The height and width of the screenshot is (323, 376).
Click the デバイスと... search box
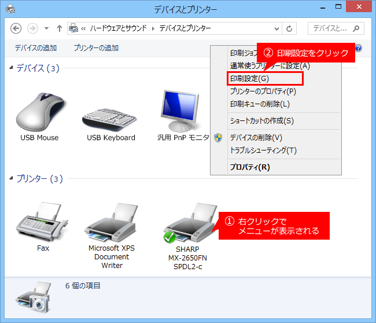(336, 28)
